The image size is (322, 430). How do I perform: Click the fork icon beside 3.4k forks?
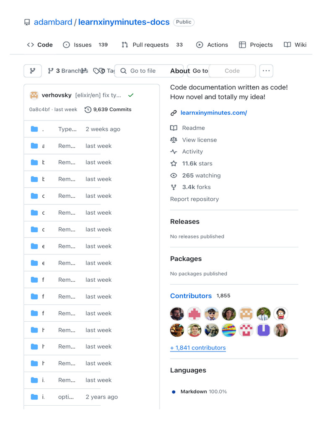click(x=174, y=187)
